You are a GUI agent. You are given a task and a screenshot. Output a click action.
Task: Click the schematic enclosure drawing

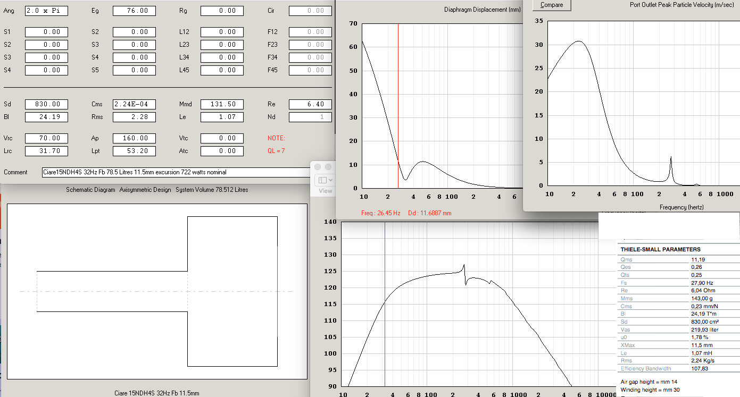coord(157,291)
